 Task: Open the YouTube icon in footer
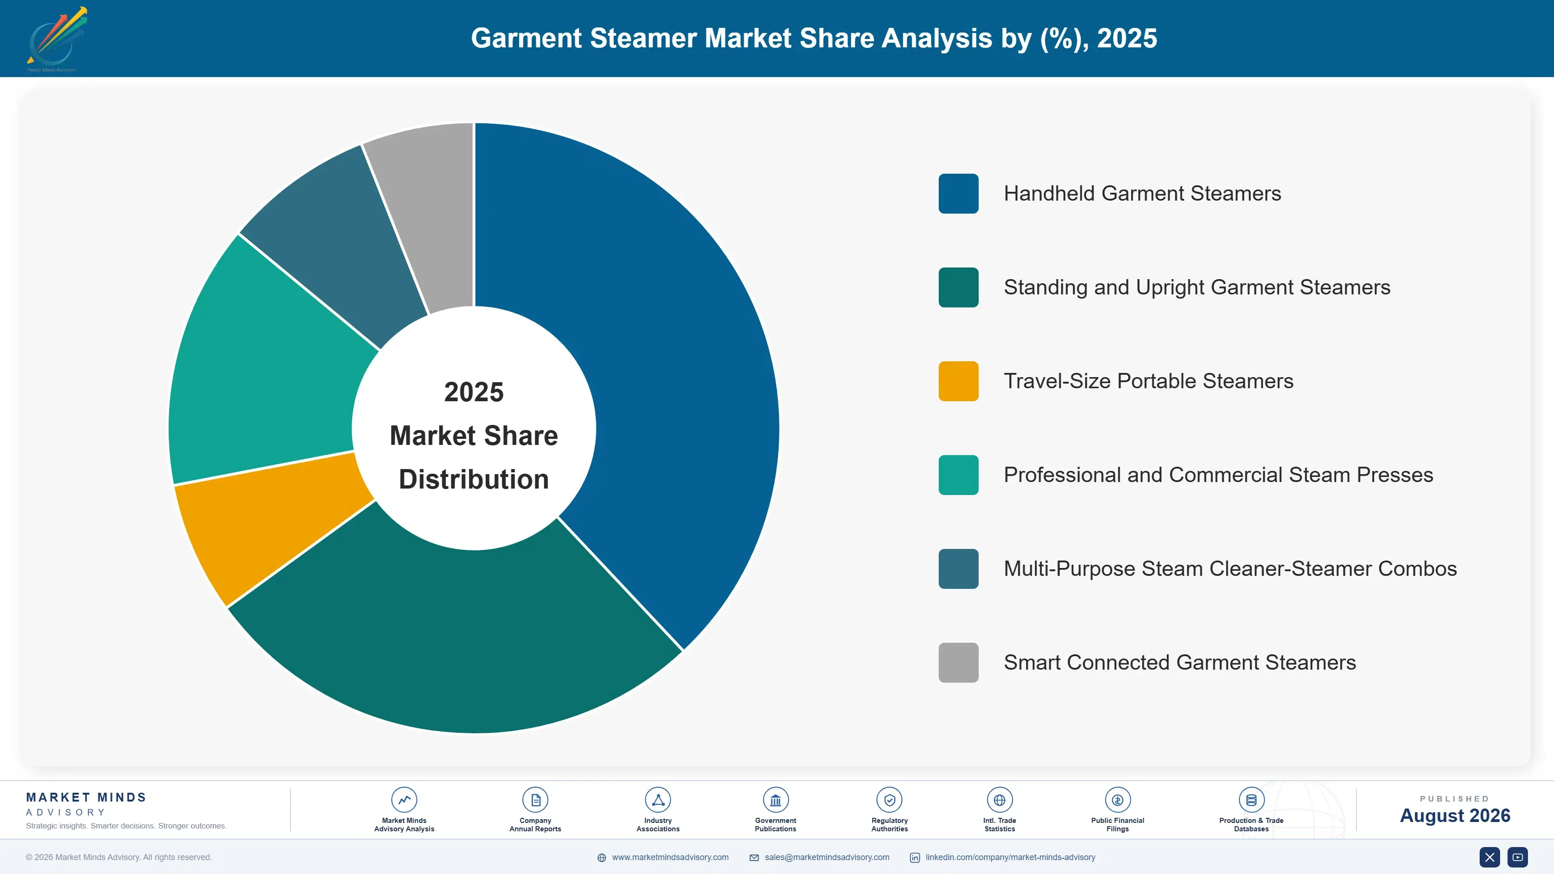tap(1518, 857)
